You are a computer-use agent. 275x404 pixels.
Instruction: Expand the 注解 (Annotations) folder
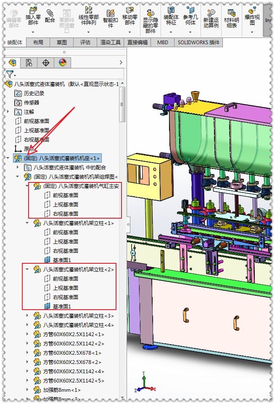tap(8, 112)
